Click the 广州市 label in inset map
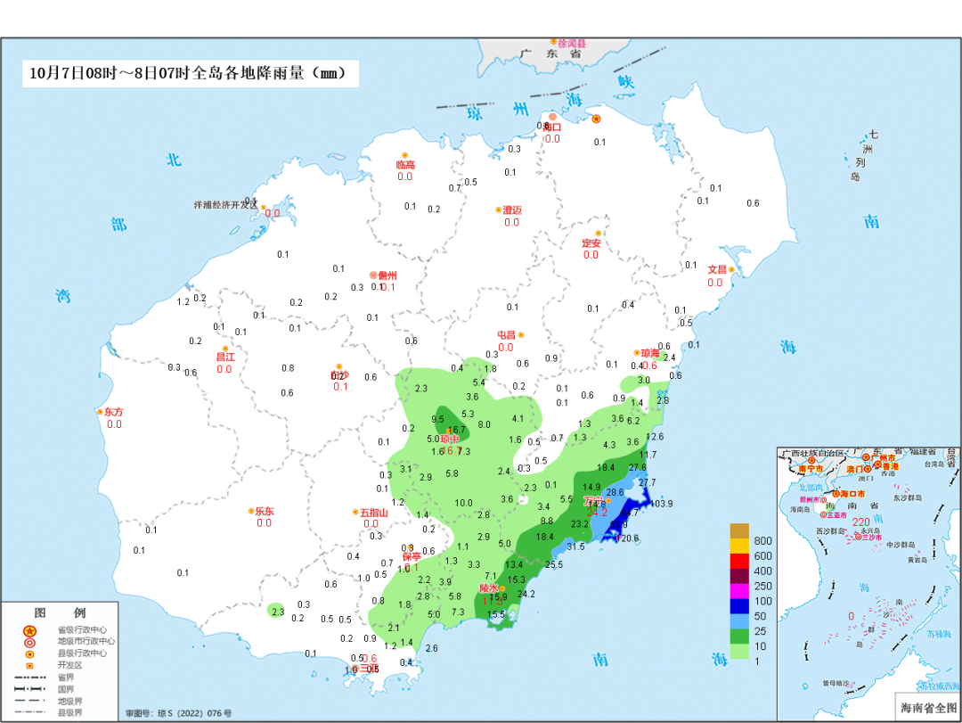962x723 pixels. [x=883, y=458]
